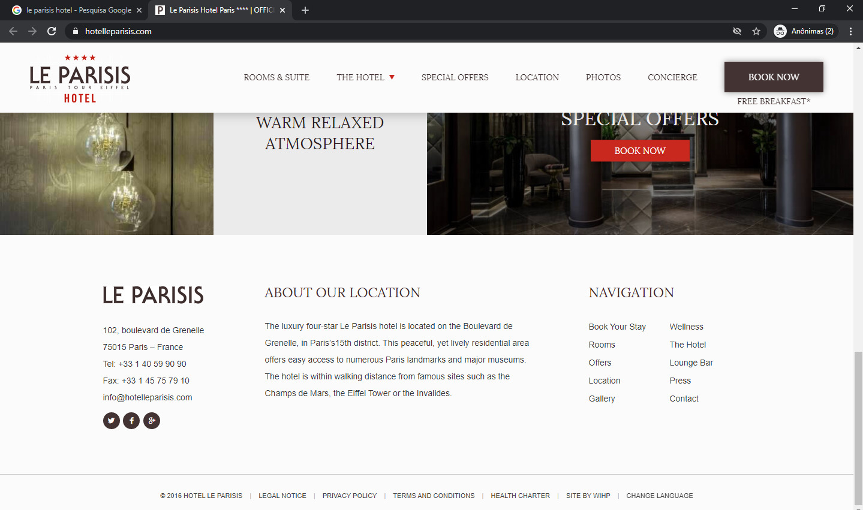Open the Contact footer link
This screenshot has width=863, height=510.
[684, 399]
